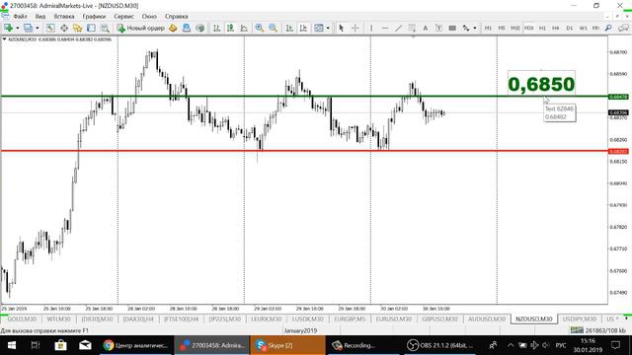Expand the arrows tool dropdown
Viewport: 632px width, 355px height.
pyautogui.click(x=474, y=29)
